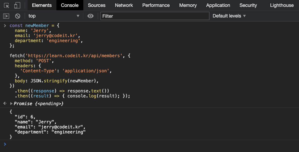The image size is (299, 152).
Task: Open the Default levels dropdown
Action: pos(229,16)
